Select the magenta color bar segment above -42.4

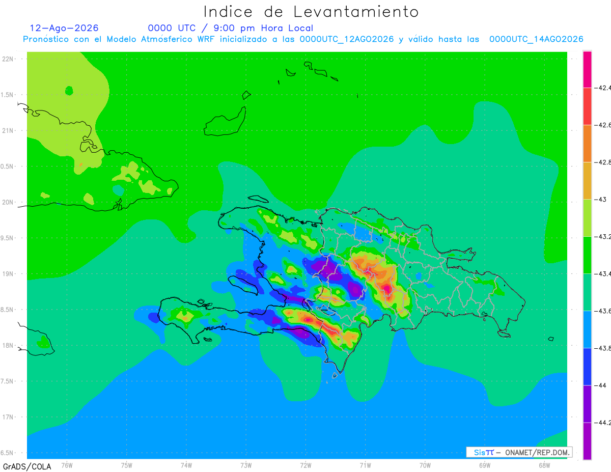587,69
